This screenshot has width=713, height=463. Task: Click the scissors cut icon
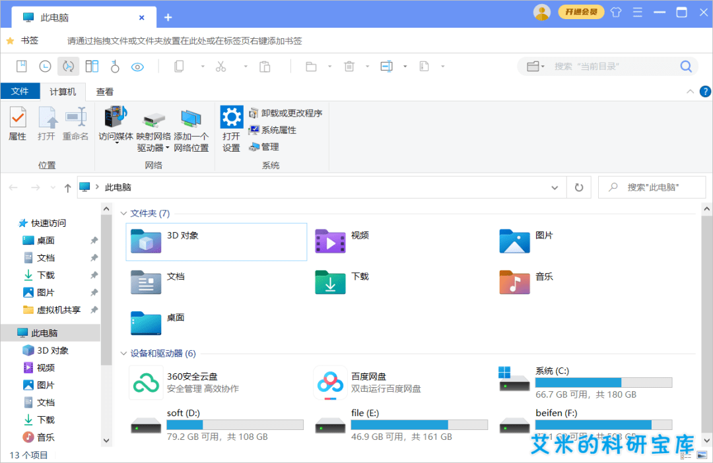point(221,67)
